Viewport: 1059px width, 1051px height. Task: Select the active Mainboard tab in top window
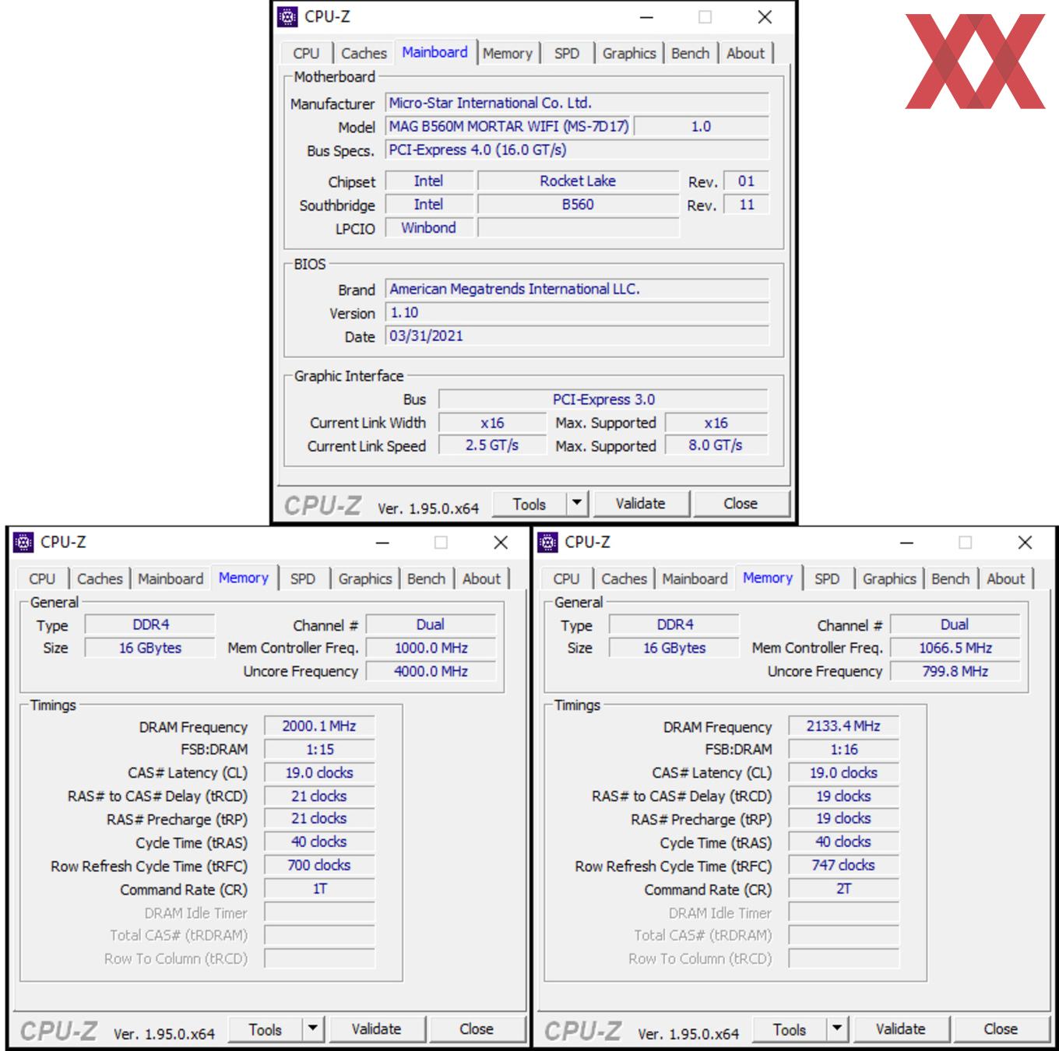[x=435, y=52]
